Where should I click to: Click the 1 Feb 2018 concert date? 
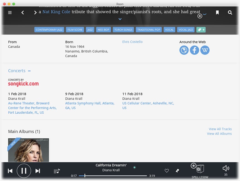click(x=17, y=94)
